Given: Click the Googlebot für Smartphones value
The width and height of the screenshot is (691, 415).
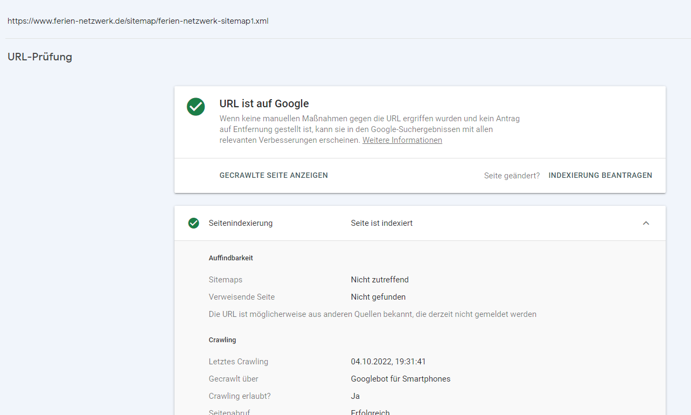Looking at the screenshot, I should [401, 379].
